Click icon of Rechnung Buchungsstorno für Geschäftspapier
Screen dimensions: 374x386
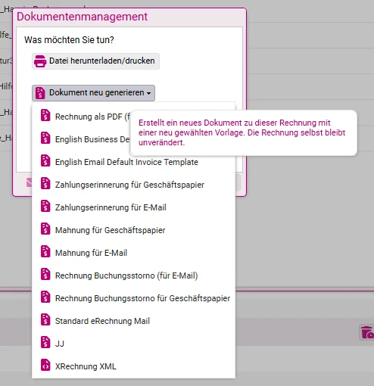[45, 297]
